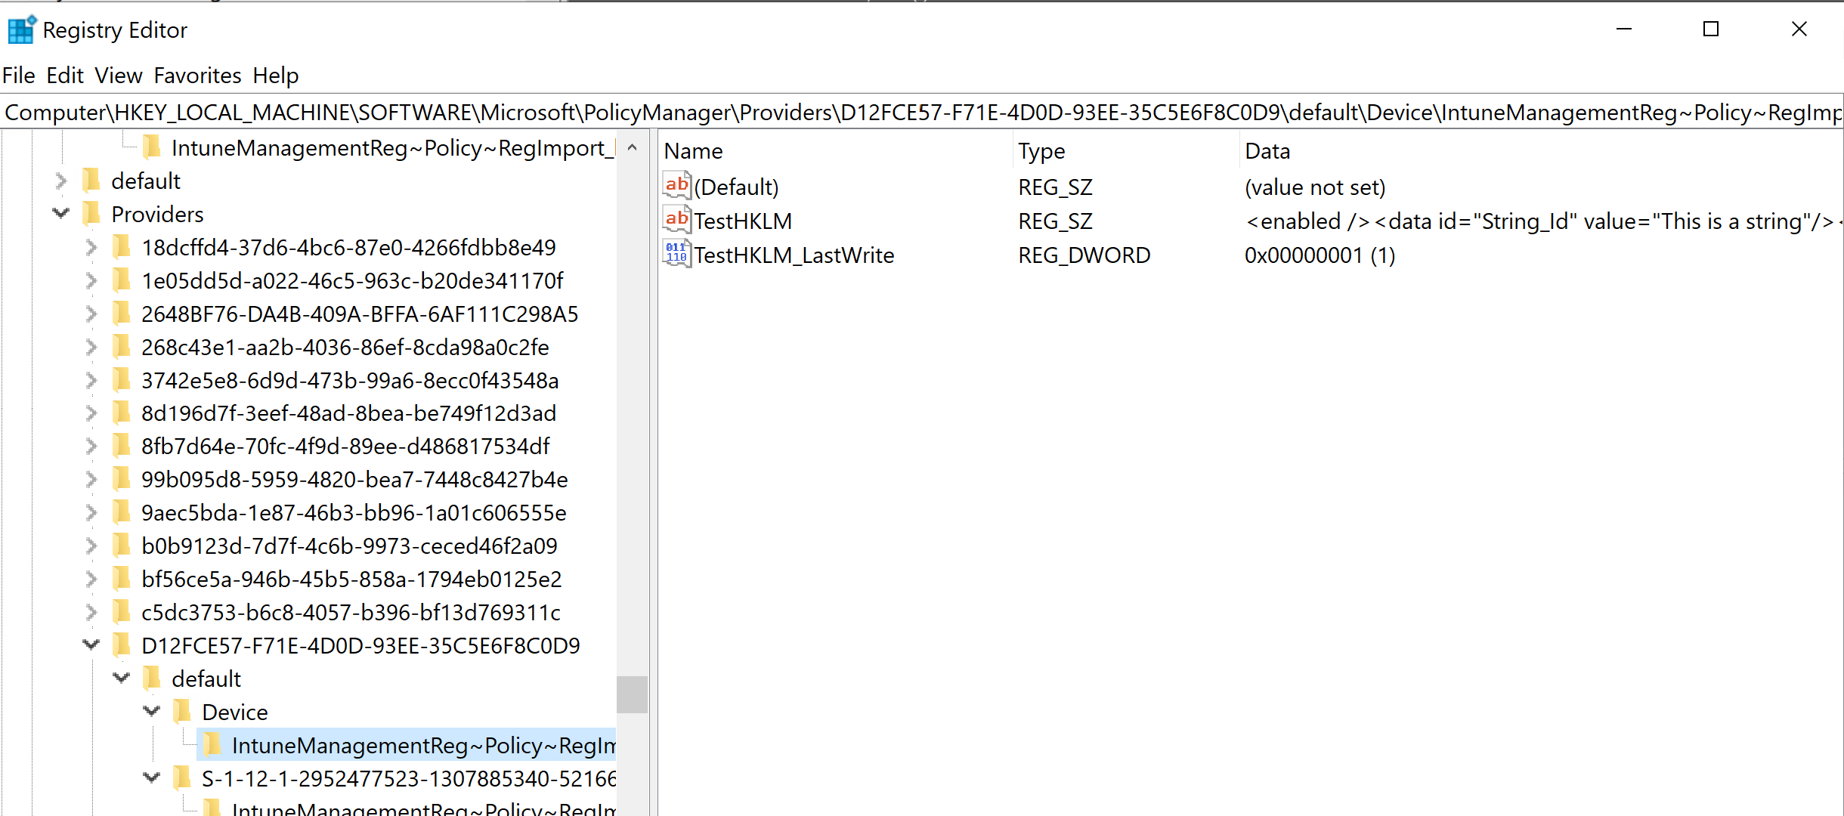
Task: Click the tree pane scroll up arrow
Action: (x=633, y=148)
